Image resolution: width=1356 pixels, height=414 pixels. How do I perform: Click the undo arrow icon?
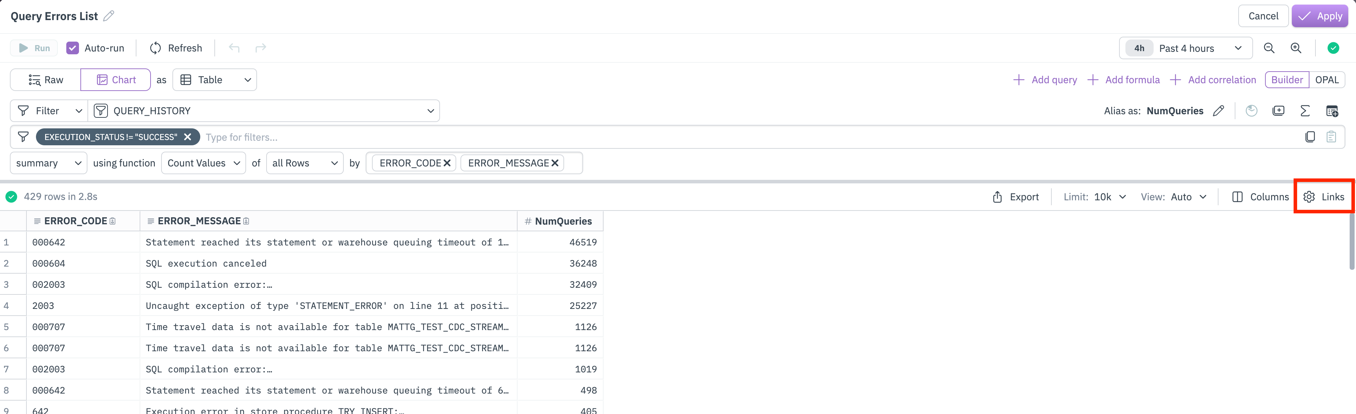pos(234,48)
